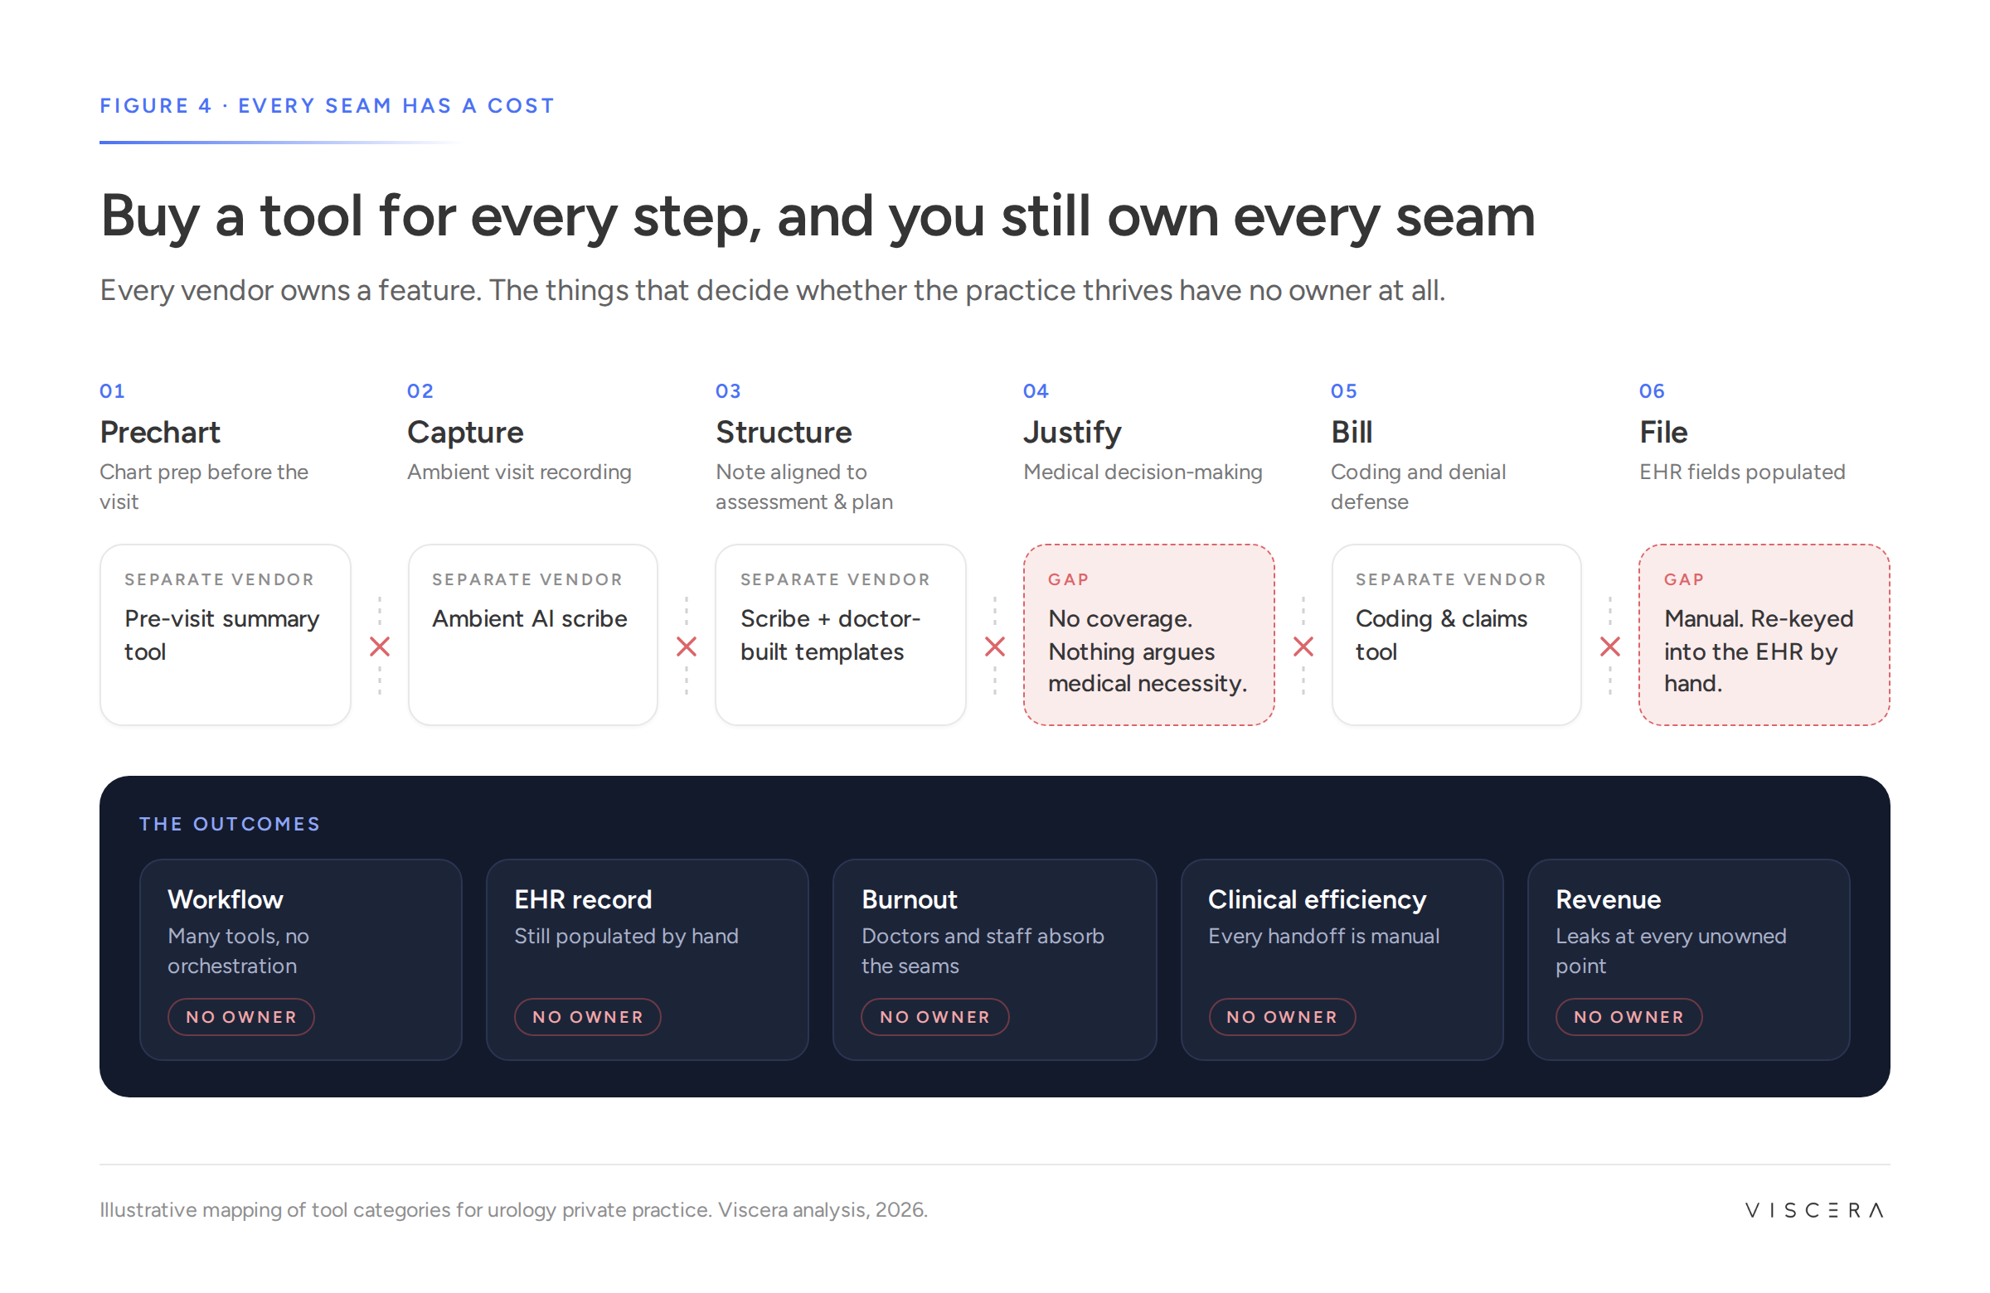Select NO OWNER badge under Clinical efficiency
1990x1293 pixels.
1282,1016
